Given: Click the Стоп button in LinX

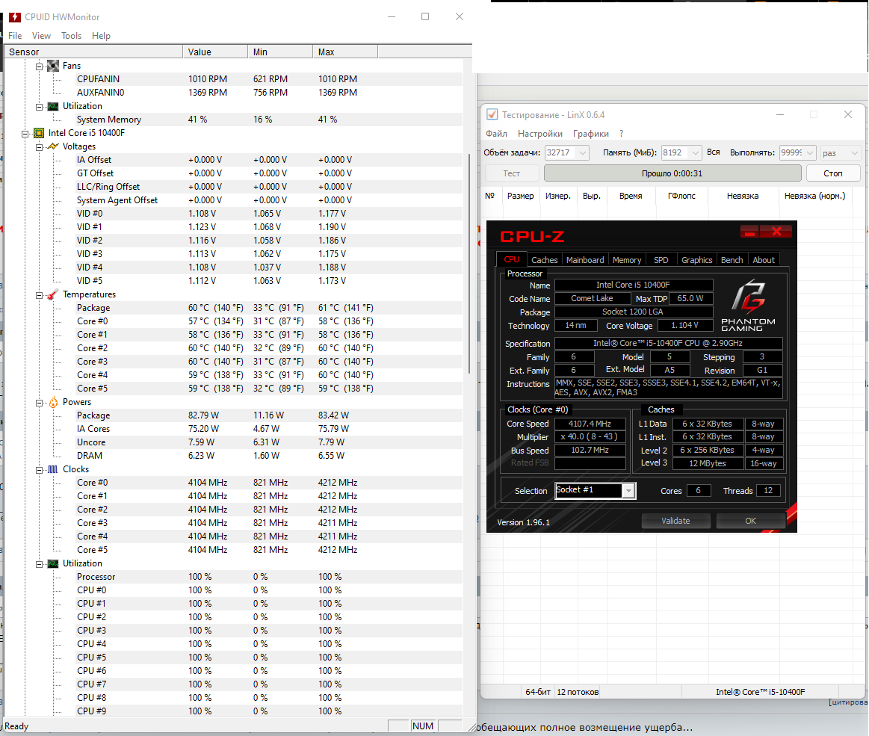Looking at the screenshot, I should tap(833, 173).
